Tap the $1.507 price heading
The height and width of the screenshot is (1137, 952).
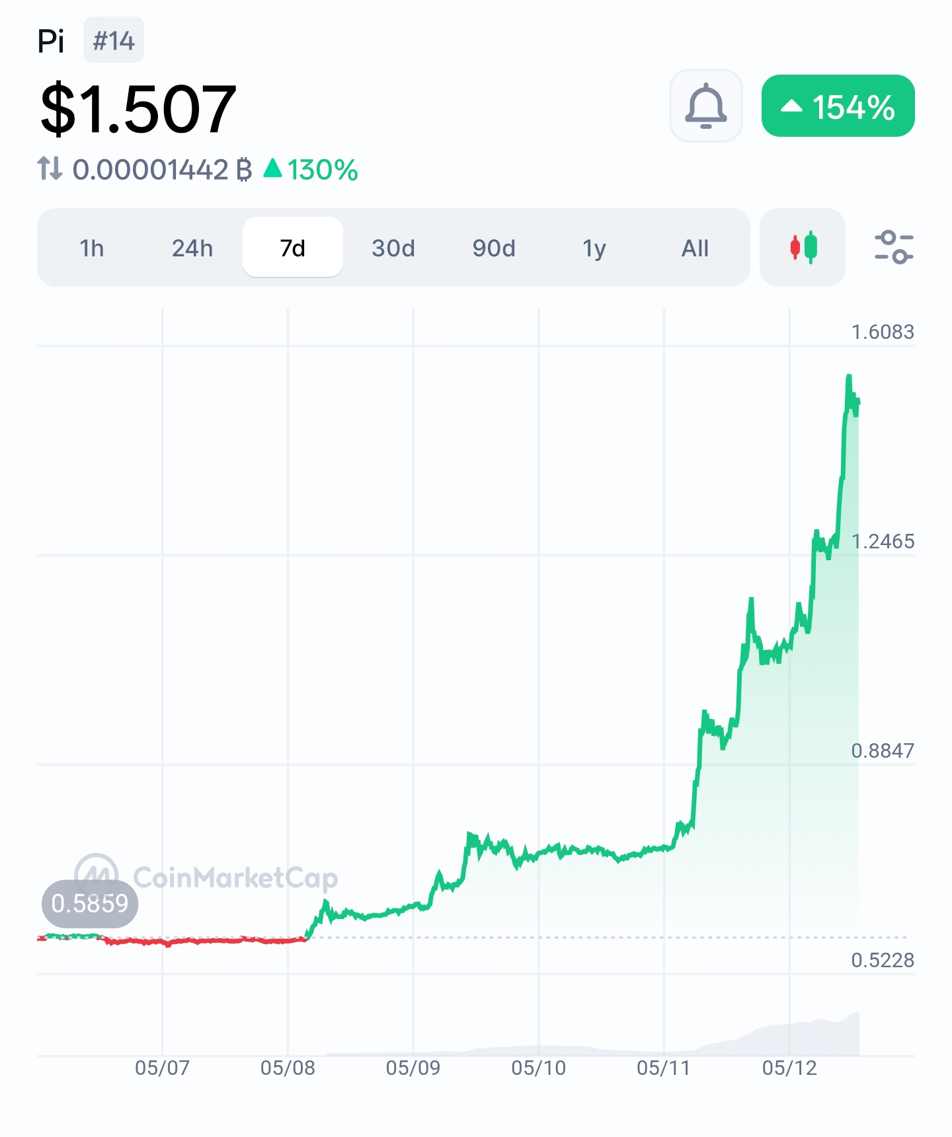(x=138, y=108)
